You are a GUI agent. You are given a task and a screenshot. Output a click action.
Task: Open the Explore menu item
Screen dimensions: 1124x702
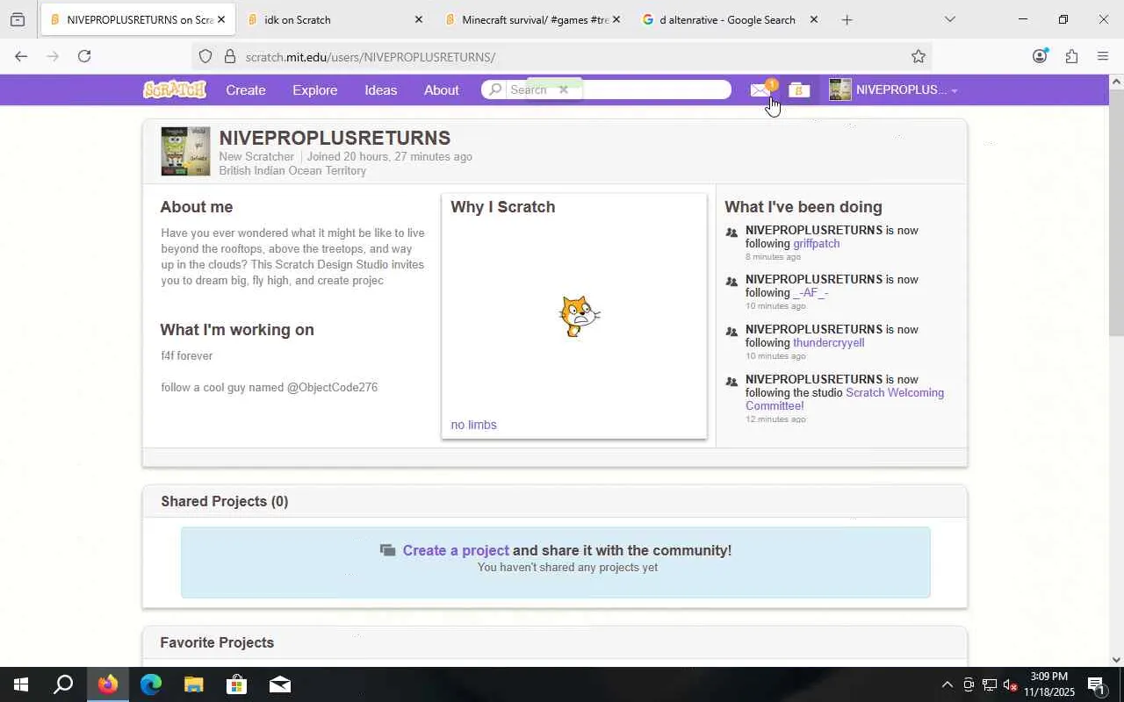click(x=314, y=90)
